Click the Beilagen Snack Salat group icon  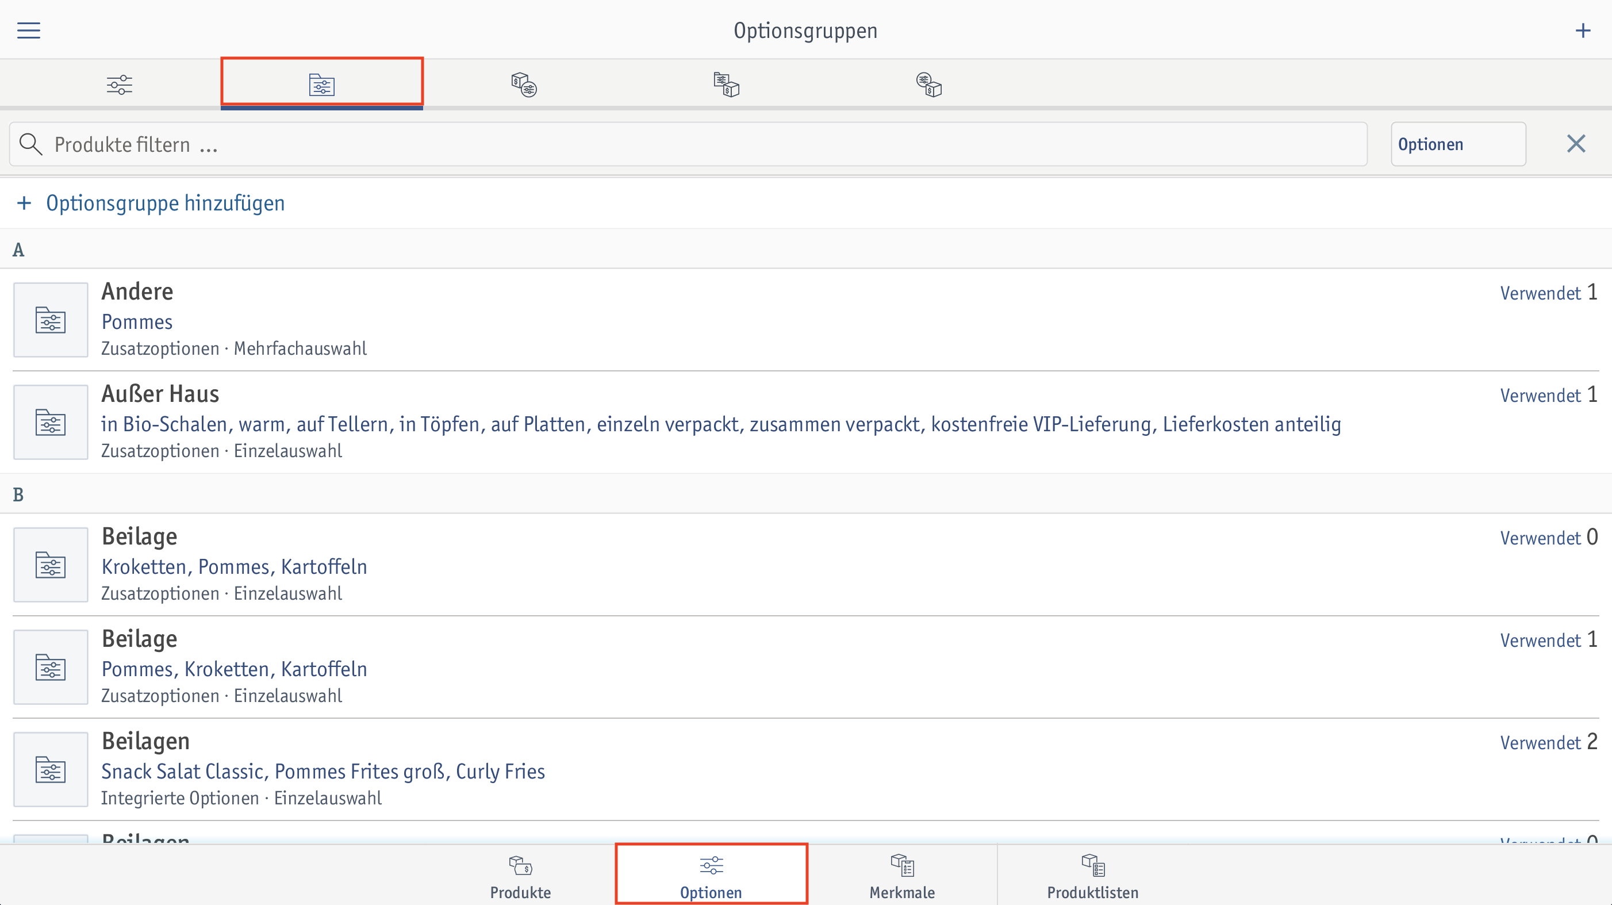point(51,770)
